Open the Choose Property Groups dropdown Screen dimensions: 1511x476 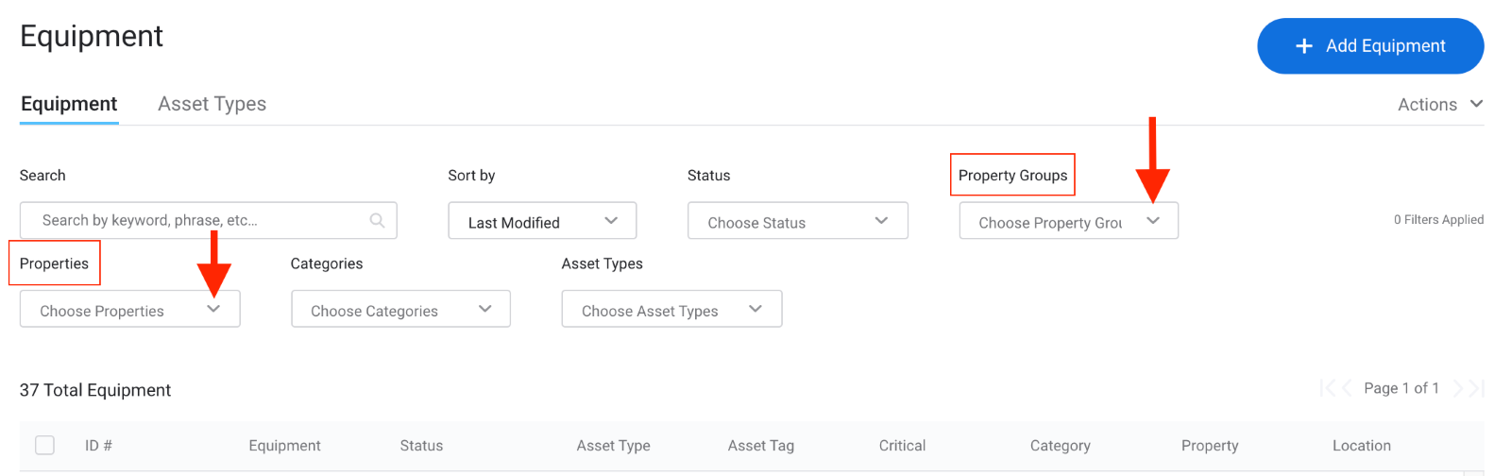click(x=1068, y=221)
